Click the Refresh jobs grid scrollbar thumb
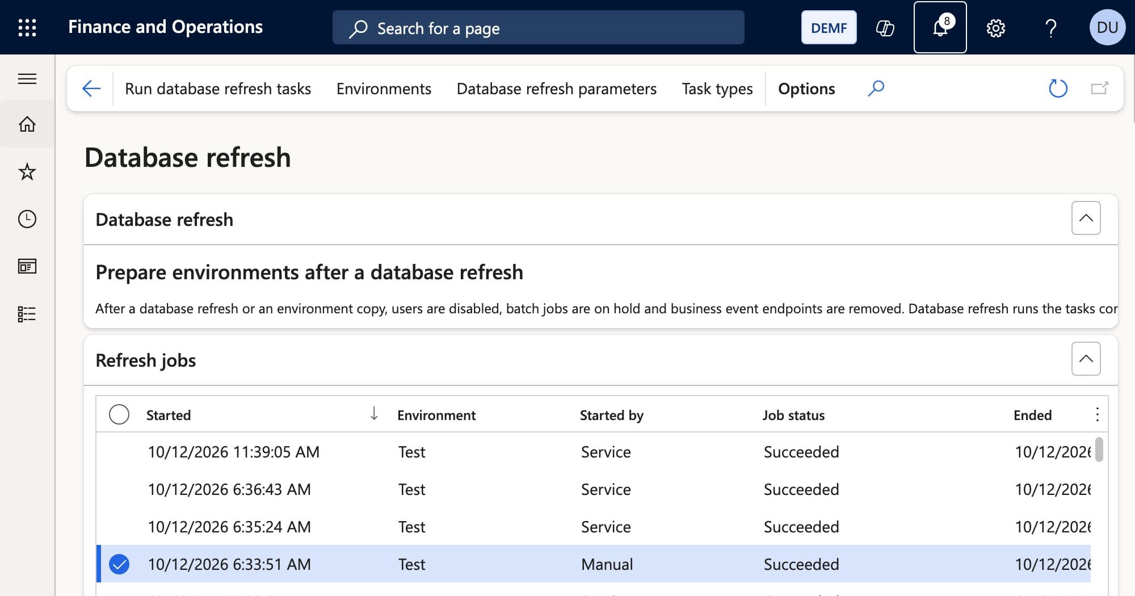1135x596 pixels. 1099,450
